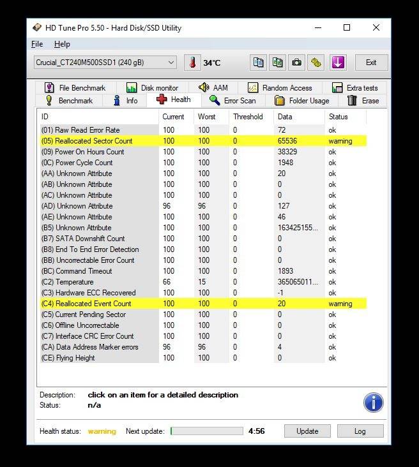The height and width of the screenshot is (467, 419).
Task: Select the (01) Raw Read Error Rate row
Action: point(203,130)
